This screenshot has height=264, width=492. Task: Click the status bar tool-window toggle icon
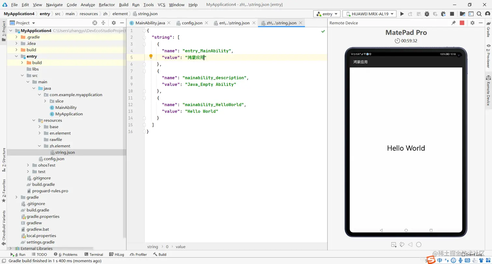pos(4,261)
